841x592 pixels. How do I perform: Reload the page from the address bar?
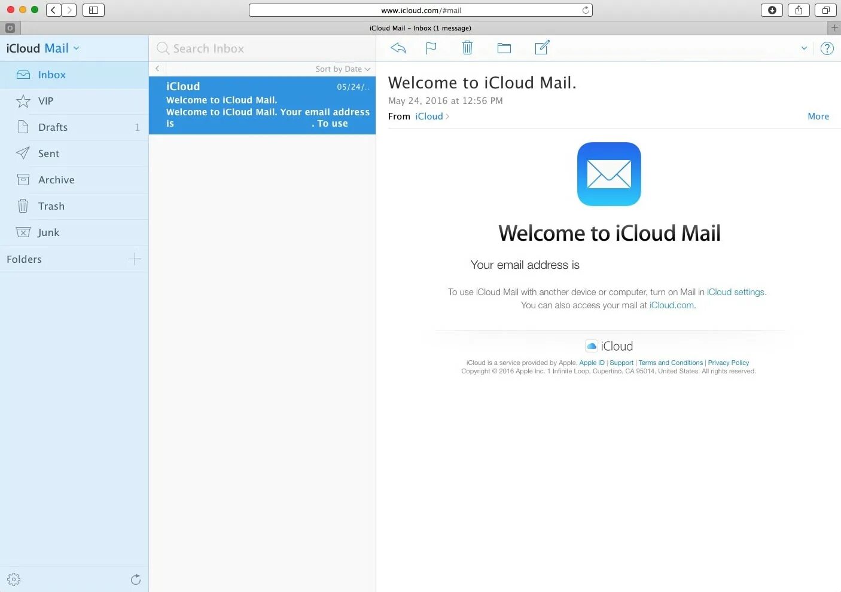(x=586, y=10)
